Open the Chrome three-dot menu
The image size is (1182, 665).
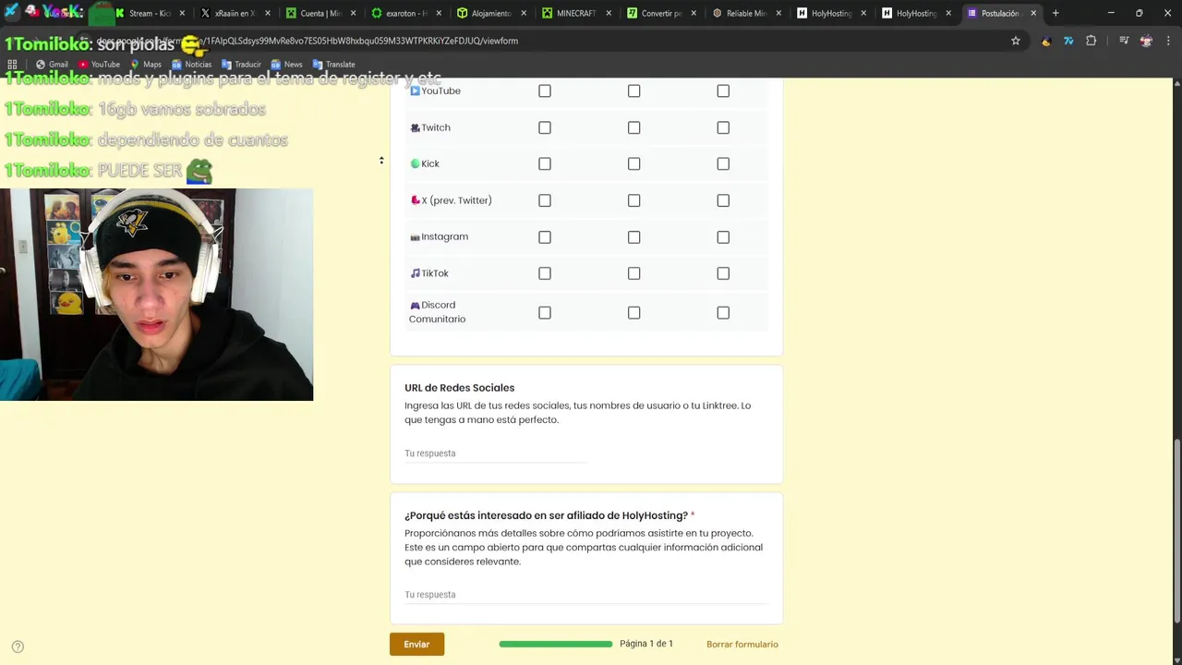pyautogui.click(x=1168, y=41)
